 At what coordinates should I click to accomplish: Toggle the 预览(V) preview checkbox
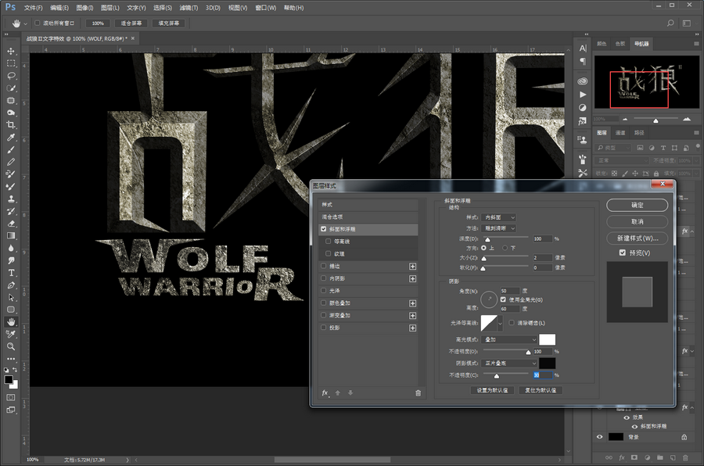622,253
